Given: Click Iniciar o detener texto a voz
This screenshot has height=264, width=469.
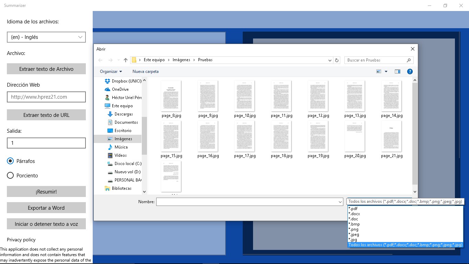Looking at the screenshot, I should 46,224.
